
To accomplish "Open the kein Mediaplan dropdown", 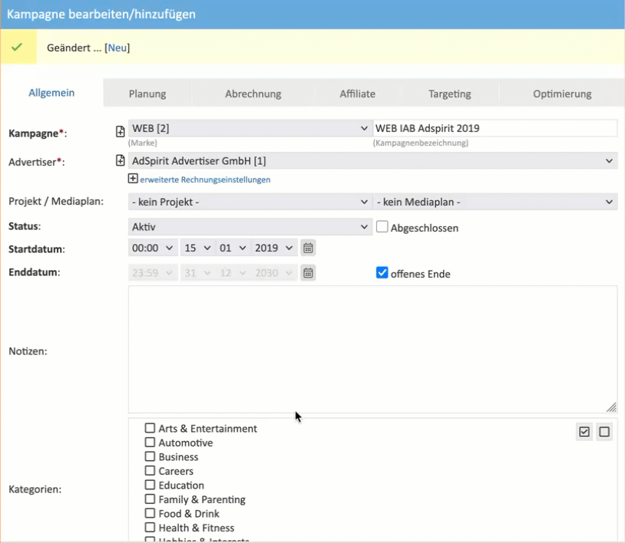I will coord(495,202).
